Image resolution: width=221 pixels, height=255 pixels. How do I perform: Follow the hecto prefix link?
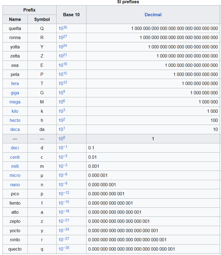[x=15, y=120]
